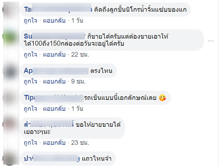Open the green avatar beside Su's comment
Viewport: 219px width, 166px height.
click(x=11, y=36)
